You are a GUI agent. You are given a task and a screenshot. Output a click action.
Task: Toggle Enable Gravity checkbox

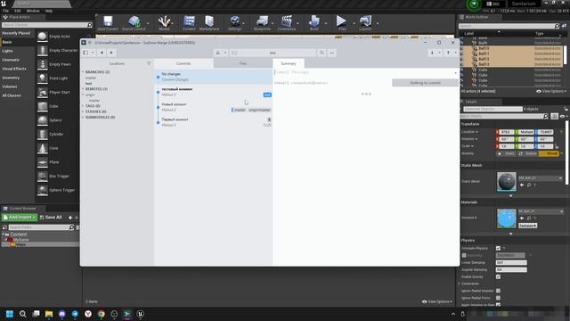pyautogui.click(x=498, y=277)
